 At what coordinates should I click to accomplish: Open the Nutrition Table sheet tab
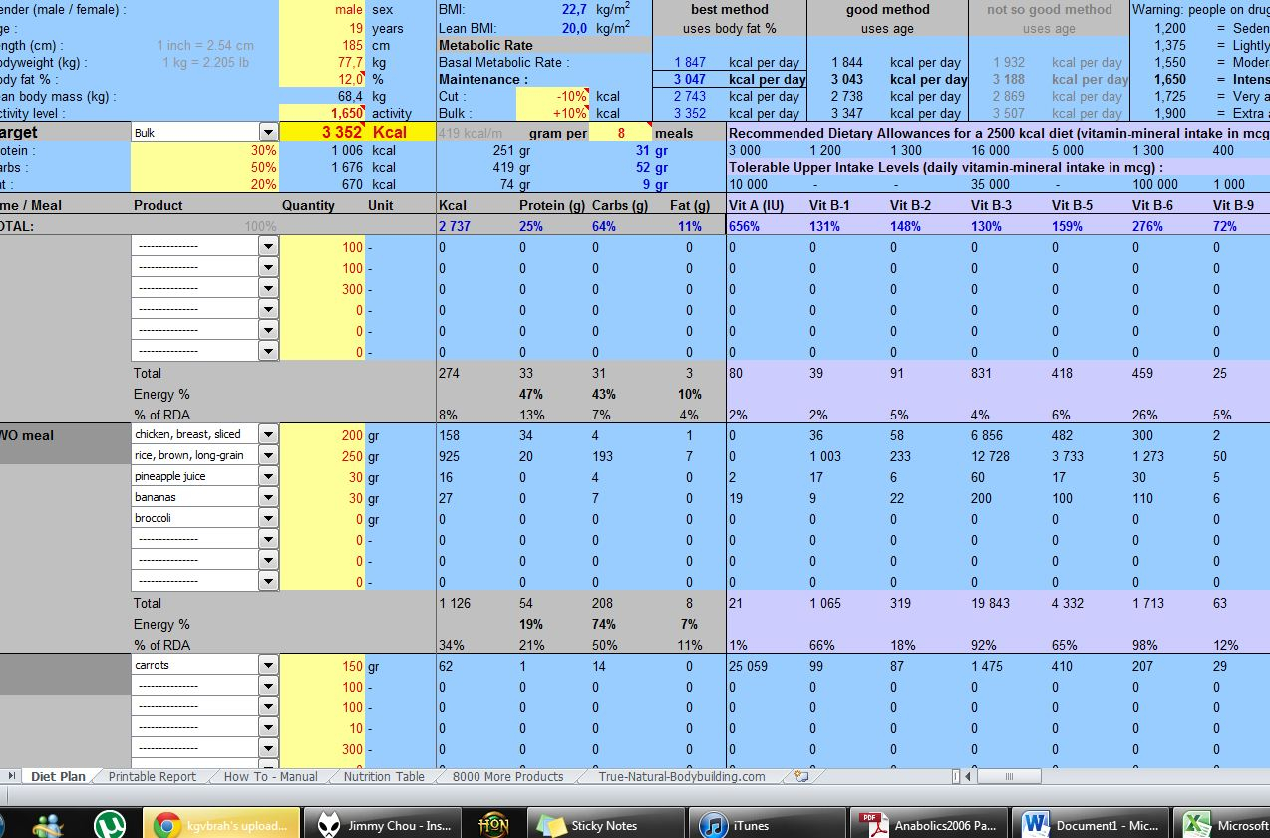384,776
